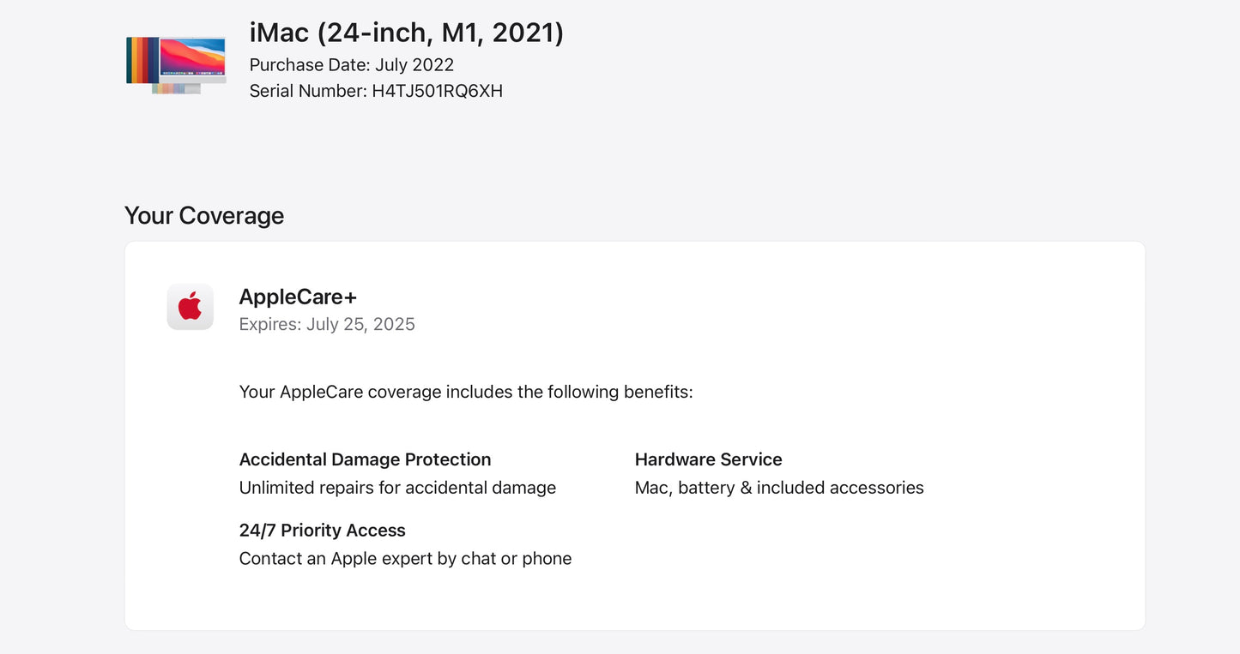
Task: Click the iMac (24-inch, M1, 2021) title
Action: point(406,33)
